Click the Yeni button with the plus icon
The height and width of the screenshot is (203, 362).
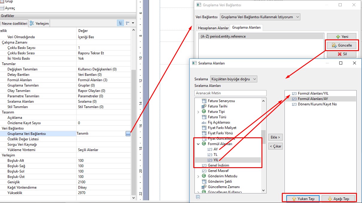341,36
